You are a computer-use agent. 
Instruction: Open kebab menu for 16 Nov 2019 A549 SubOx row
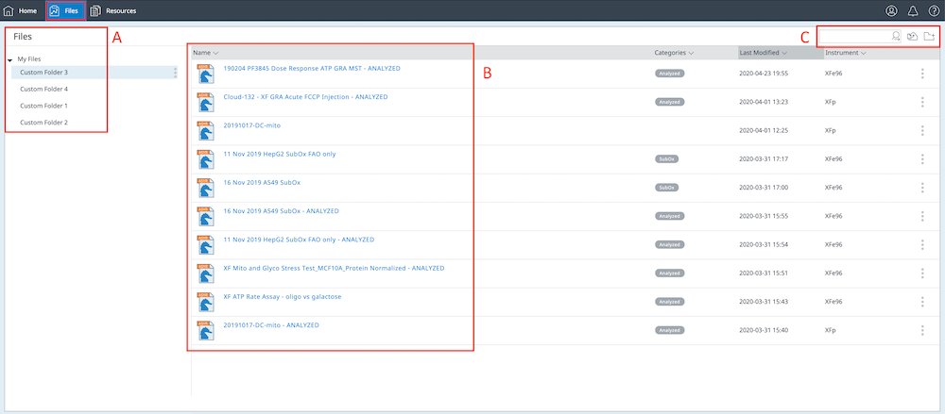922,187
